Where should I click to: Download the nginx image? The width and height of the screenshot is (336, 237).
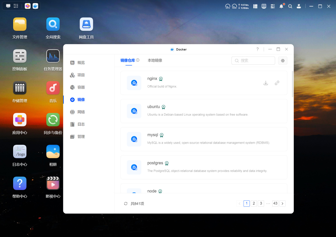tap(266, 83)
